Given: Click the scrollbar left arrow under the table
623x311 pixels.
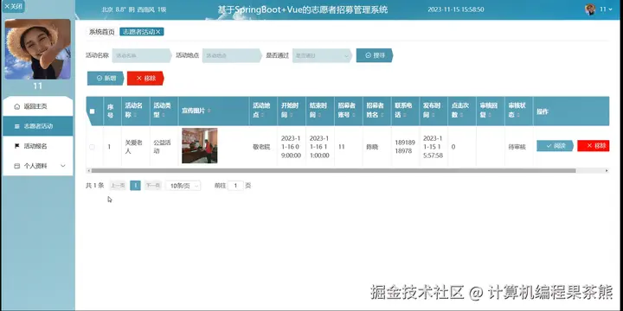Looking at the screenshot, I should 88,170.
